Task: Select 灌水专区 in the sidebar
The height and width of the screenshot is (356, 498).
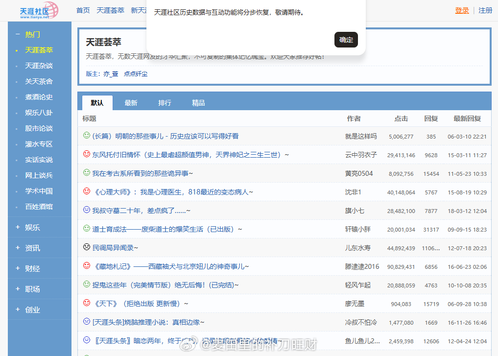Action: [39, 144]
